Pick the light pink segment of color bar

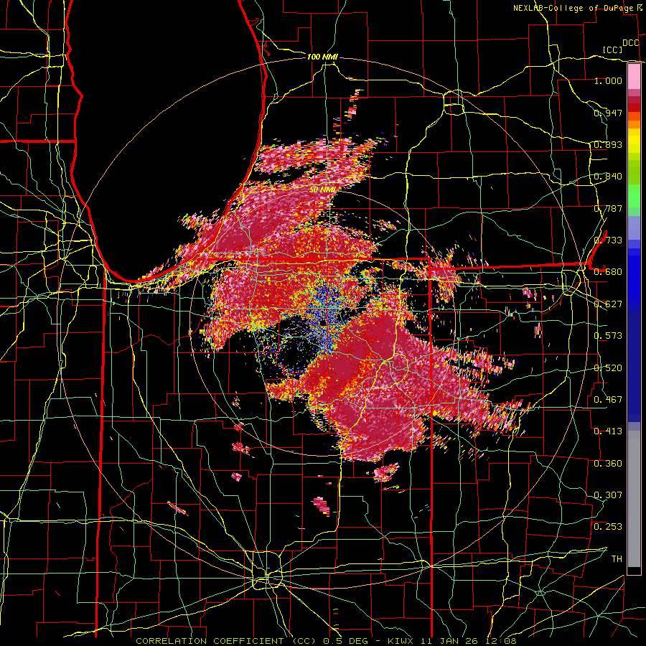(x=634, y=77)
